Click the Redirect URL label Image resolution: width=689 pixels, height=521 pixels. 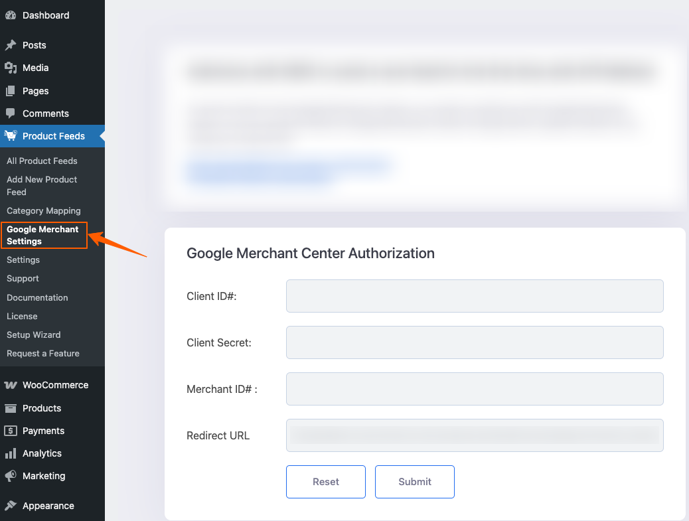coord(218,436)
